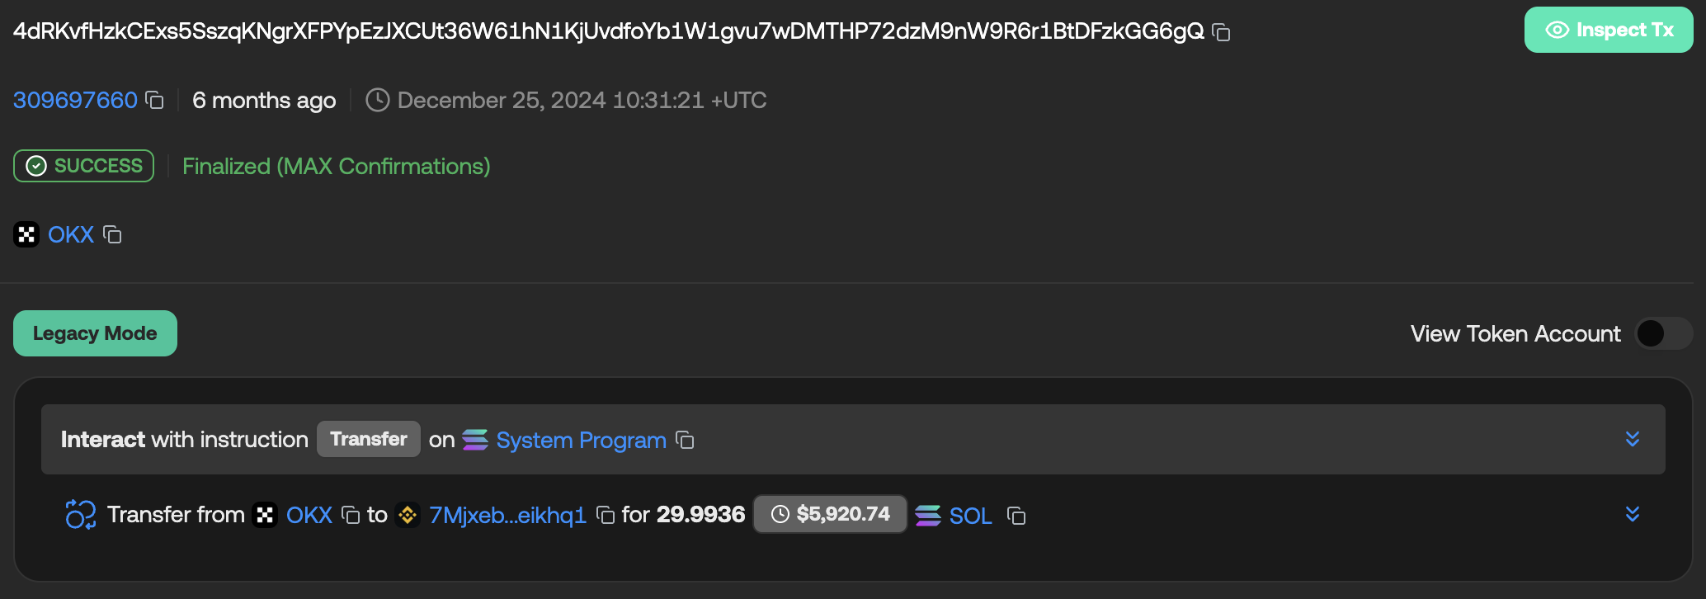The width and height of the screenshot is (1706, 599).
Task: Click the Transfer instruction tag
Action: coord(369,439)
